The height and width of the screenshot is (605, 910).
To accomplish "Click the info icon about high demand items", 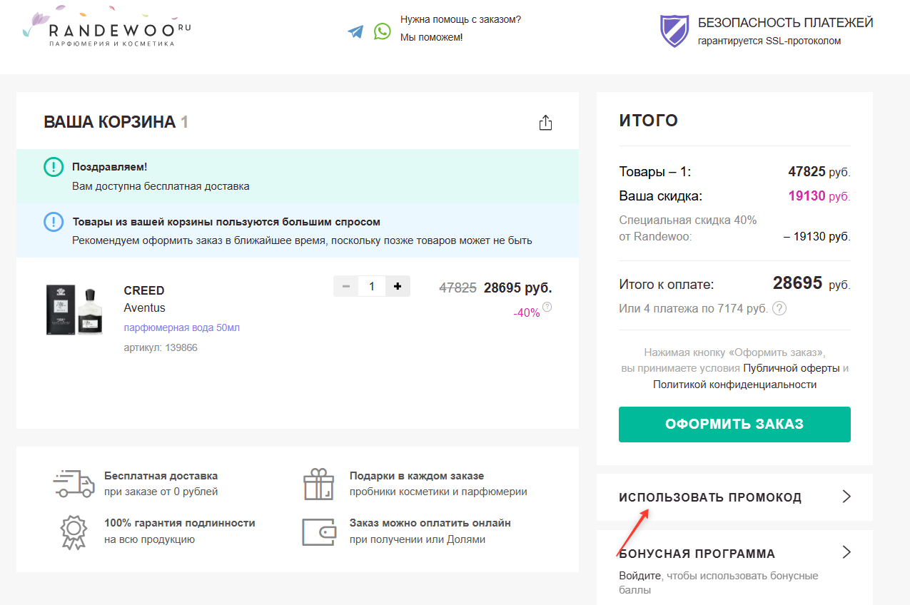I will pos(53,222).
